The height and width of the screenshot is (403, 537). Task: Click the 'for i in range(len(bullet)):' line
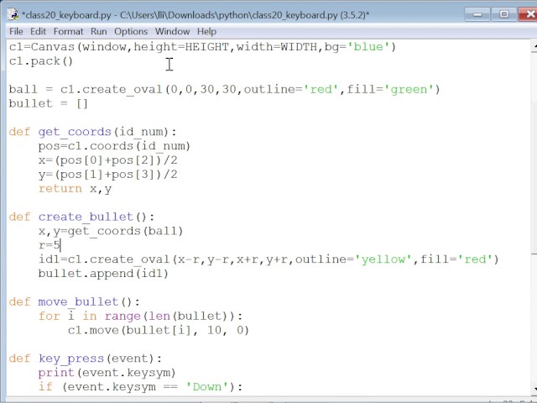tap(140, 316)
